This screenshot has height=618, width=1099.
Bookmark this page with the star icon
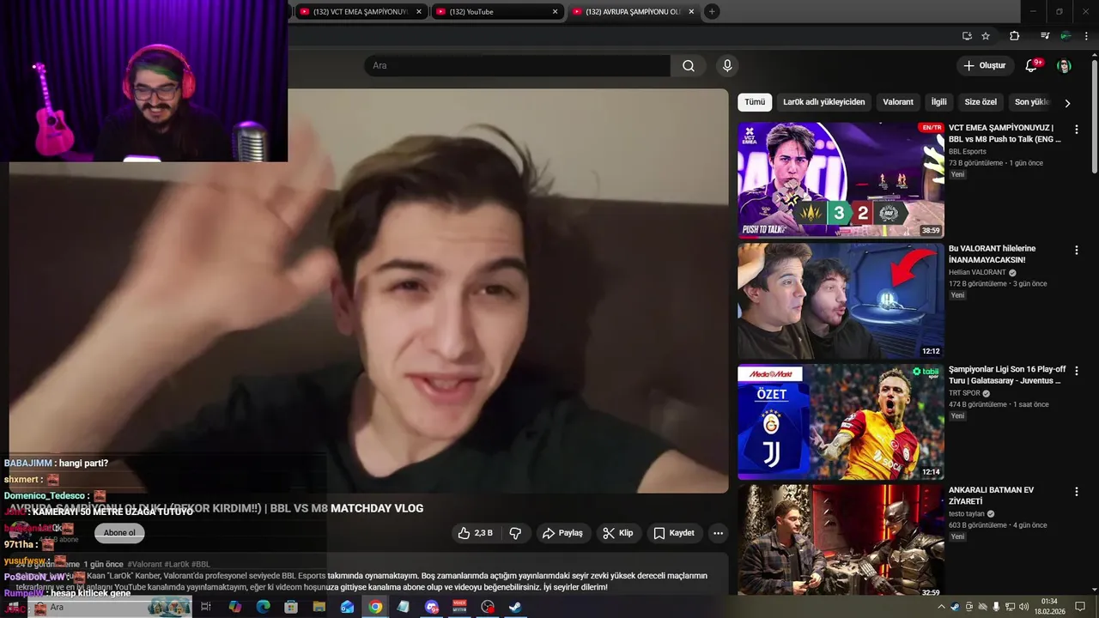(x=986, y=36)
